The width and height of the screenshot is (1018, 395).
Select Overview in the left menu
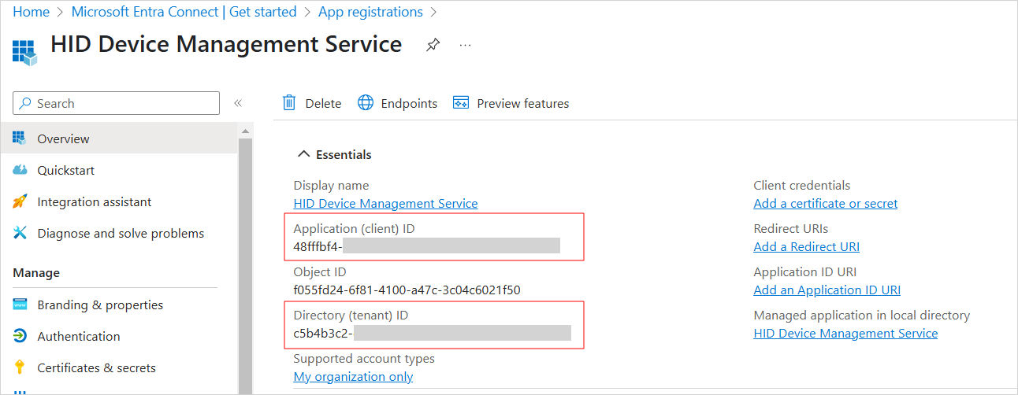(63, 138)
